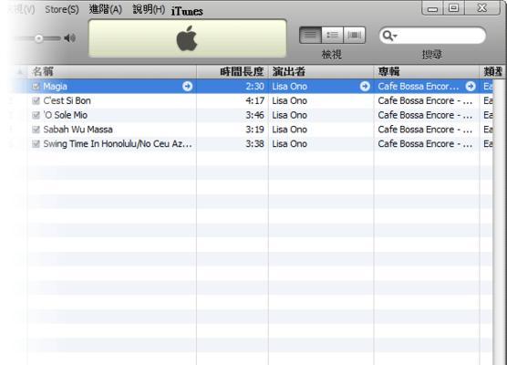Uncheck the 'O Sole Mio checkbox
Viewport: 507px width, 365px height.
(36, 115)
